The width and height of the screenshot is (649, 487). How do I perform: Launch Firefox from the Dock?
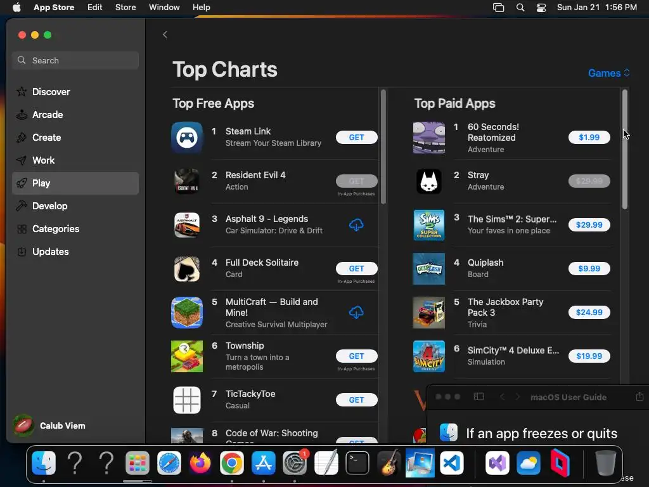[200, 462]
